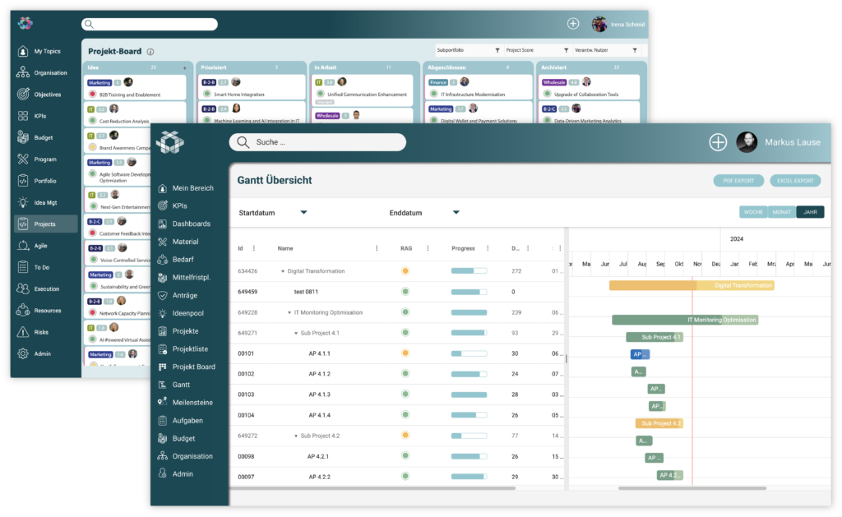The height and width of the screenshot is (517, 842).
Task: Click the Risks warning icon
Action: coord(23,332)
